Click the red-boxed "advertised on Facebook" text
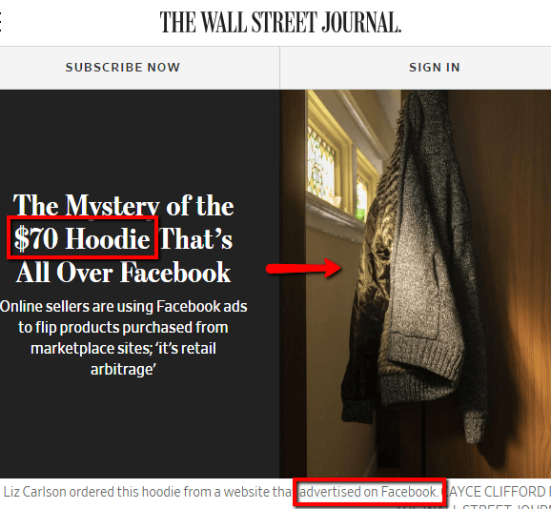This screenshot has height=509, width=551. click(369, 492)
